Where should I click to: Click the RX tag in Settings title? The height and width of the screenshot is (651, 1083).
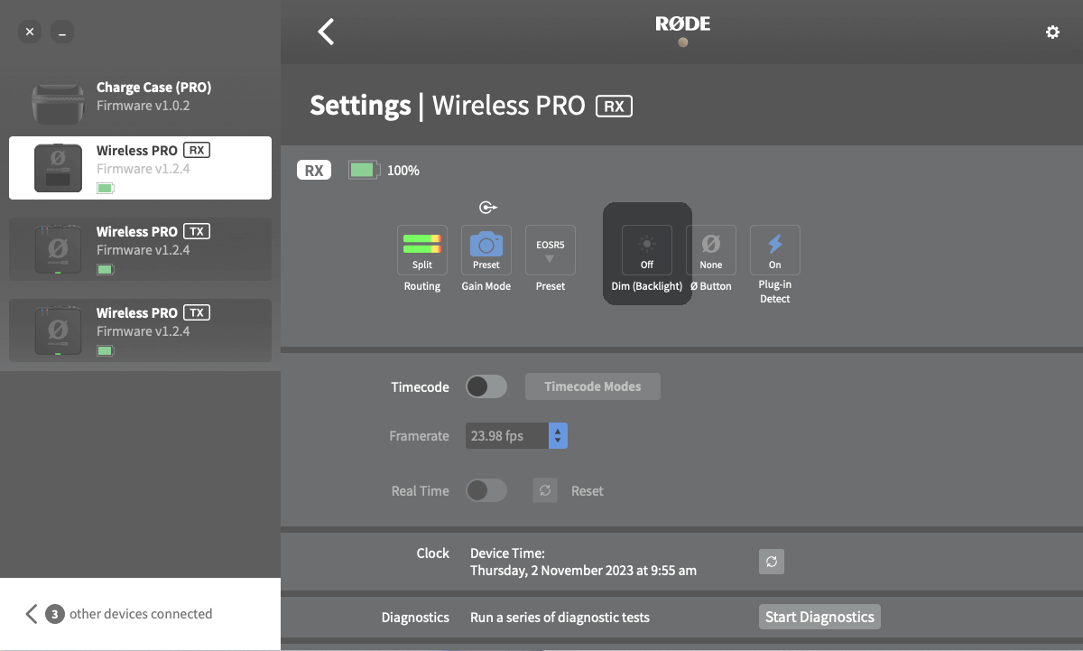[x=614, y=106]
